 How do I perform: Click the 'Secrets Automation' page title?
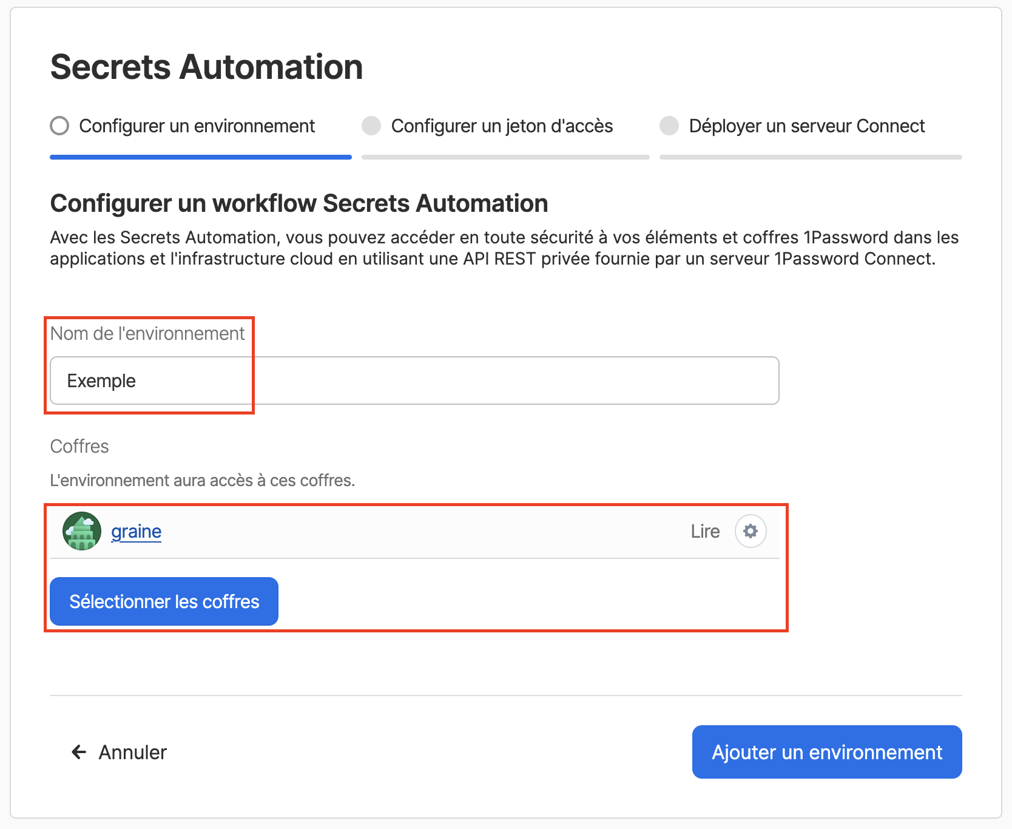(207, 67)
